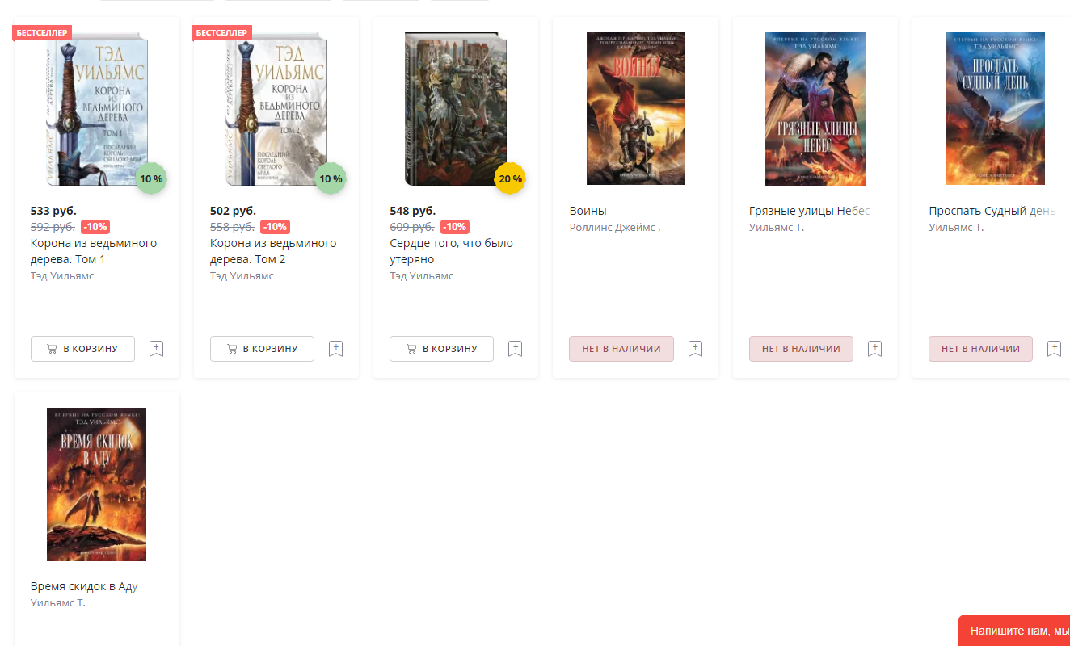This screenshot has height=646, width=1070.
Task: Click Нет в наличии under Воины
Action: click(x=621, y=349)
